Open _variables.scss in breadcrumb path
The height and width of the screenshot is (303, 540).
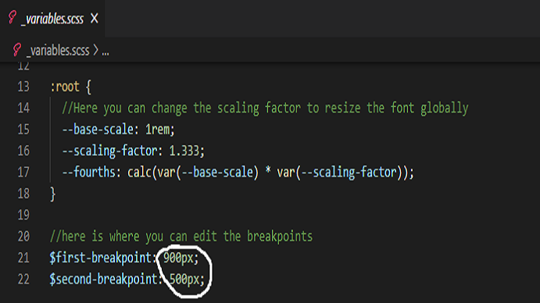[58, 51]
